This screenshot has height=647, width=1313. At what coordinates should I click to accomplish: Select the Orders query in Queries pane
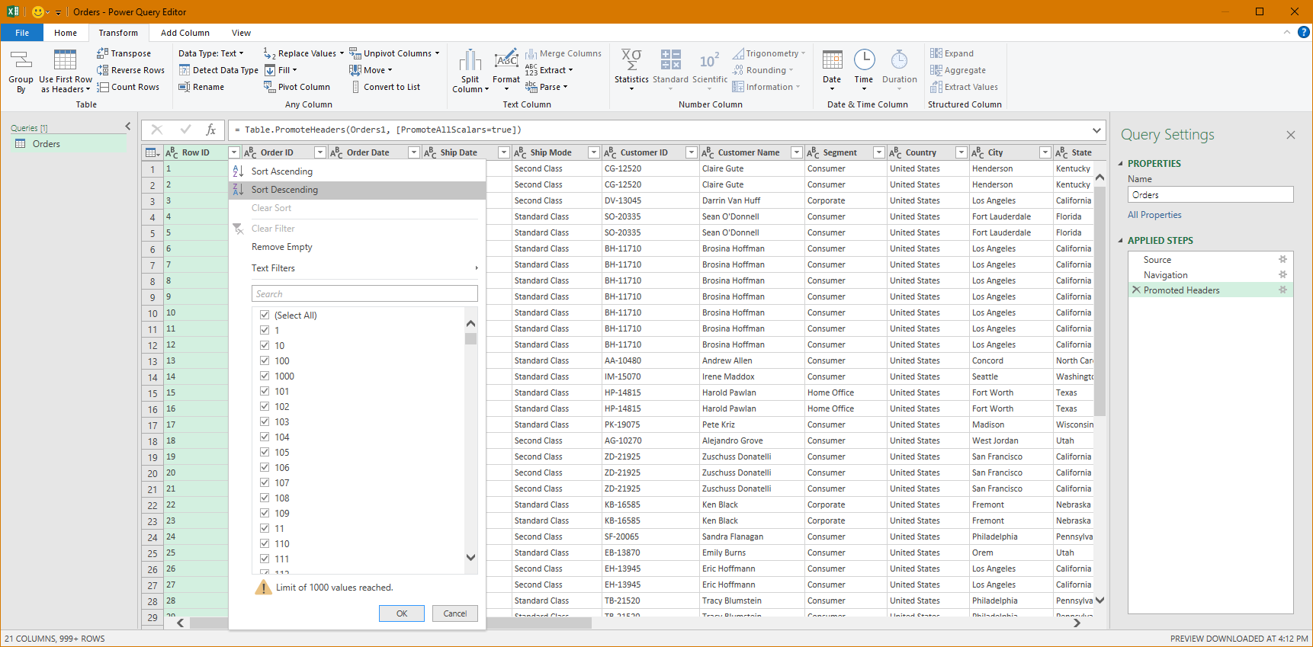coord(69,144)
